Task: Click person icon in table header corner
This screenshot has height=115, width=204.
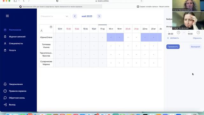Action: 41,31
